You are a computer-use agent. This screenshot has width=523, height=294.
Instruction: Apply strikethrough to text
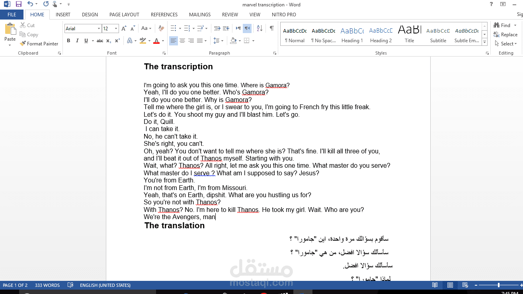click(100, 41)
